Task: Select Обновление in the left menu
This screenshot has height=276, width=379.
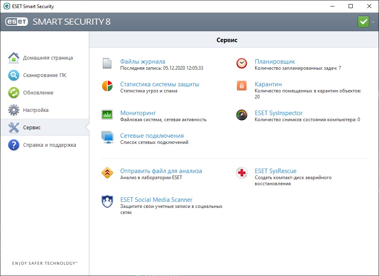Action: (38, 93)
